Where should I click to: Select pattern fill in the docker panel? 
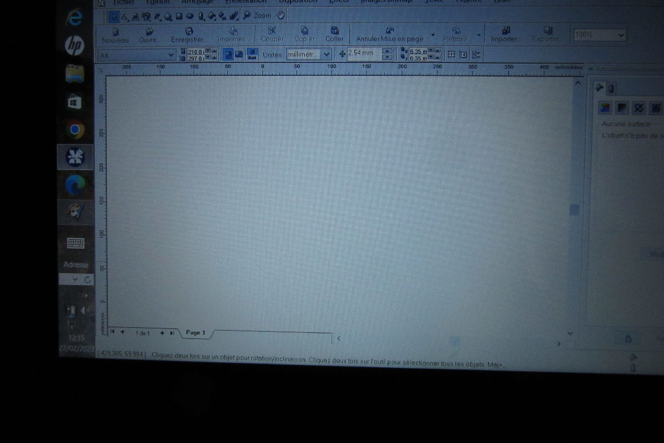[639, 107]
